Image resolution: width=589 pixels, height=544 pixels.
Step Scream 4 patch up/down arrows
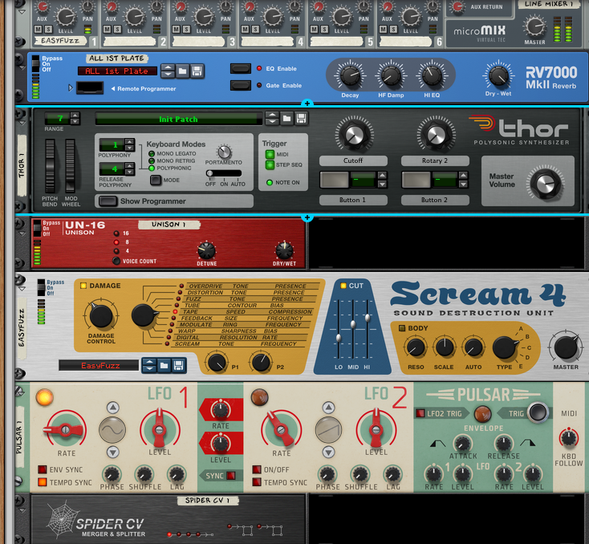tap(149, 365)
